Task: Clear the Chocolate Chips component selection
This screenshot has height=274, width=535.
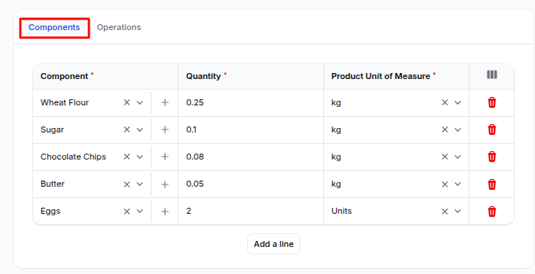Action: pyautogui.click(x=127, y=157)
